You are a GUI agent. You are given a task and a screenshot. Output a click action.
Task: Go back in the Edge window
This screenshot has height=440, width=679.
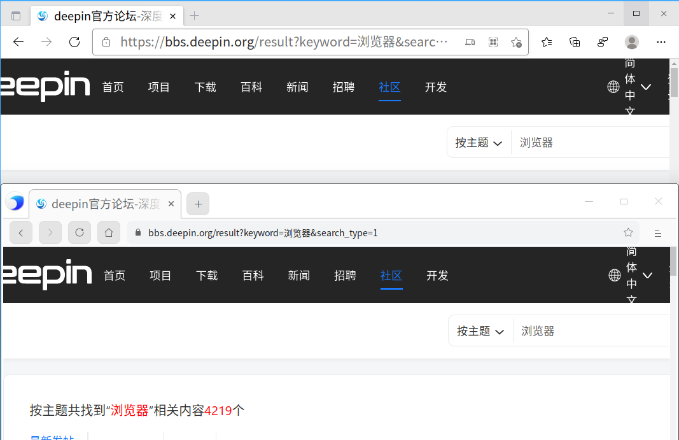point(18,42)
